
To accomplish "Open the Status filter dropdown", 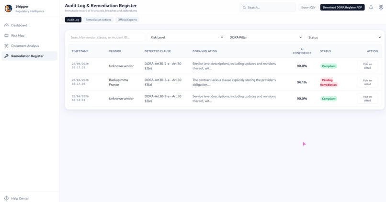I will click(x=343, y=37).
